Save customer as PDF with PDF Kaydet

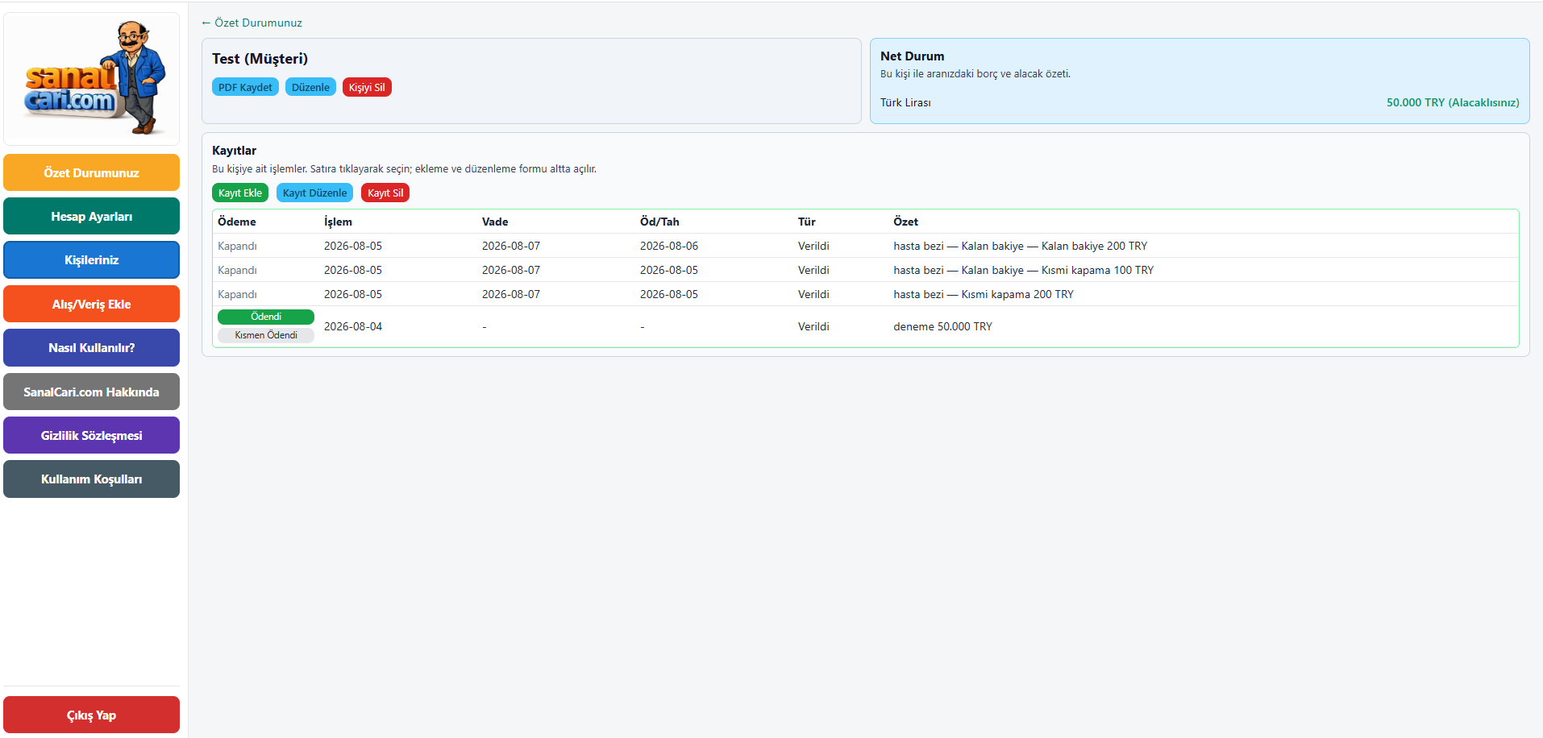pos(245,87)
